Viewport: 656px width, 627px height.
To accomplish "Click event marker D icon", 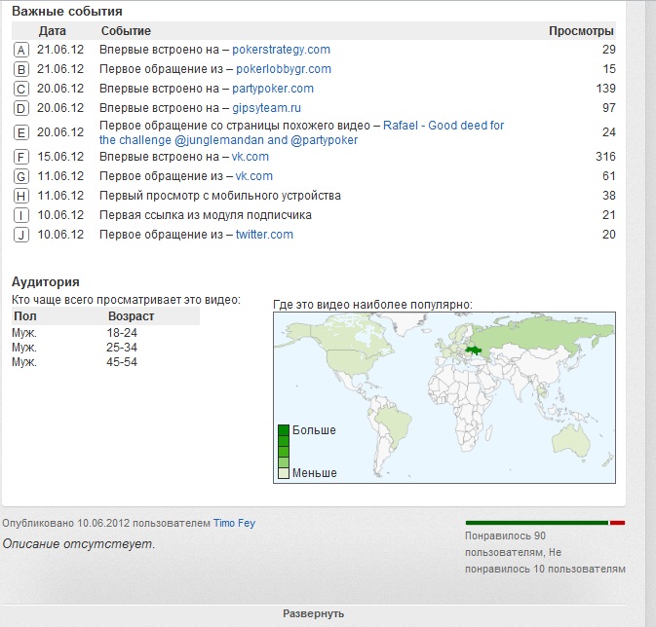I will pos(20,108).
